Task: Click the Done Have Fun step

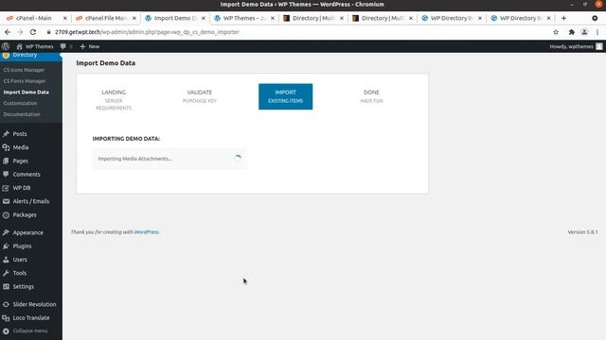Action: click(x=371, y=96)
